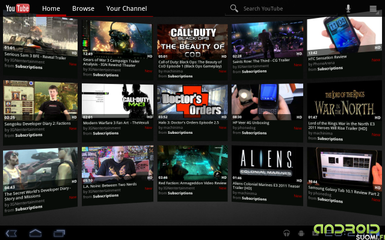Open Subscriptions link under HP Veer 4G Unboxing

[254, 133]
